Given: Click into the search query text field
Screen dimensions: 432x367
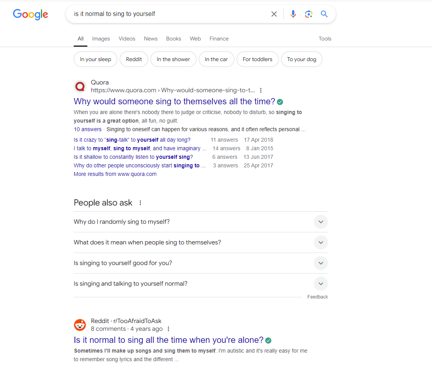Looking at the screenshot, I should coord(168,14).
